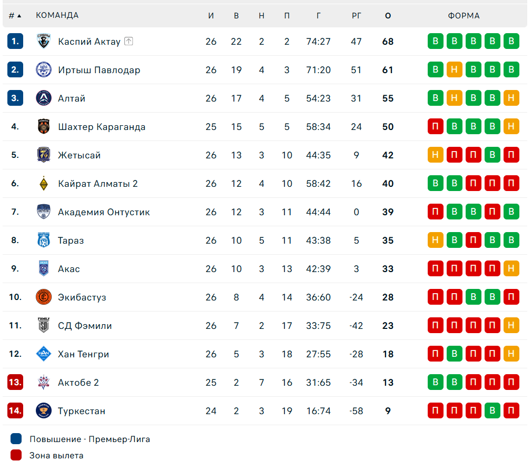Click the Хан Тенгри team logo
The height and width of the screenshot is (471, 532).
44,354
